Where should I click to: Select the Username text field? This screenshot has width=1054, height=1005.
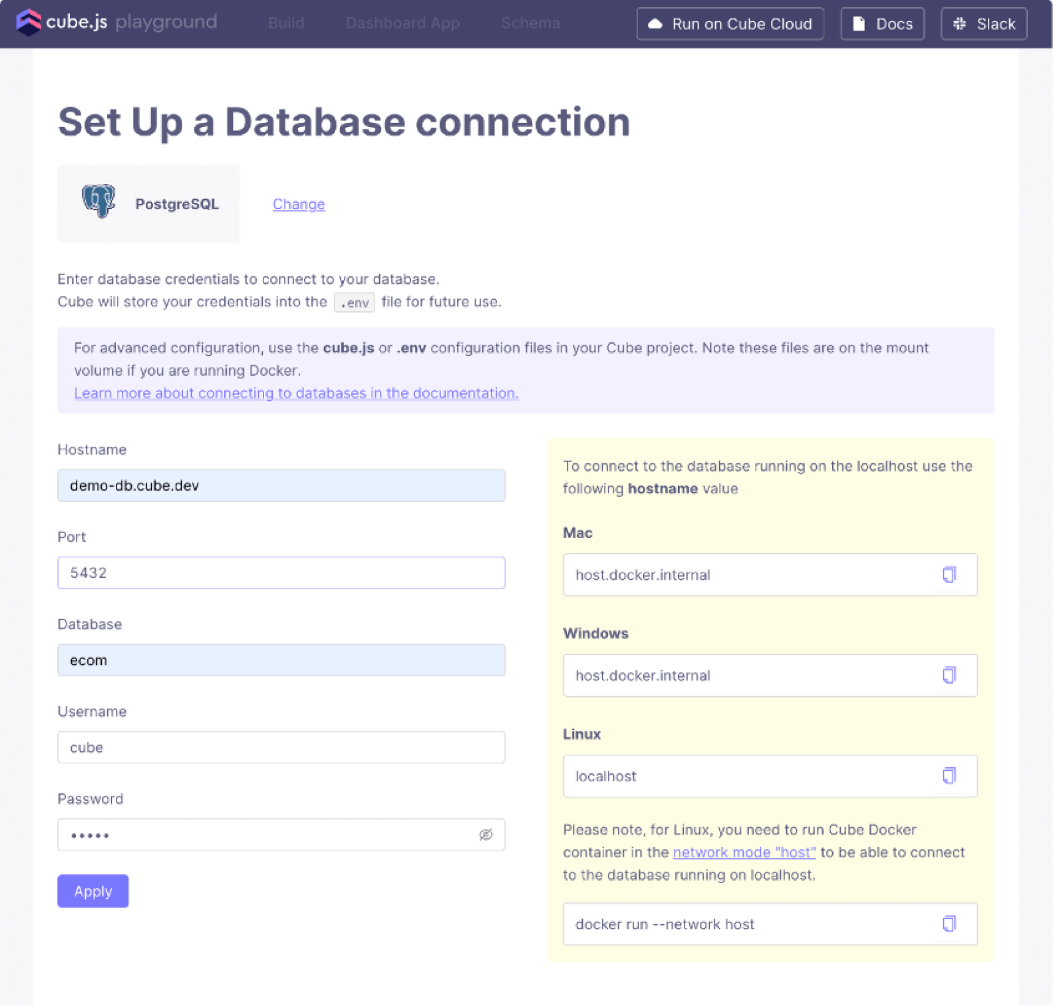coord(281,748)
